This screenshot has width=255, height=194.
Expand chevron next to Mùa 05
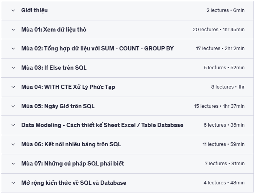(14, 106)
